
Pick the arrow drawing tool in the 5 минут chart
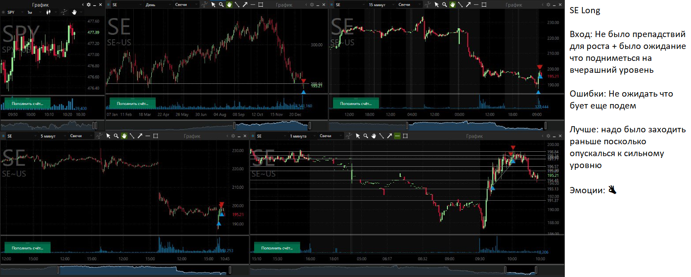(140, 136)
